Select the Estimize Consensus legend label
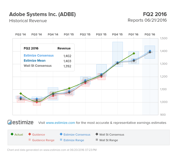 (x=77, y=135)
